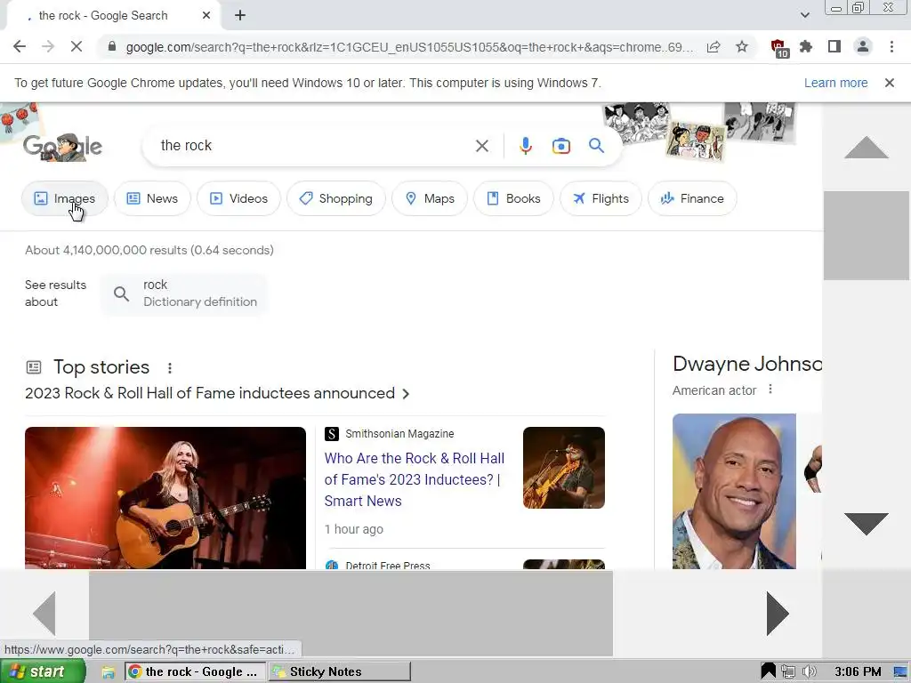Open a new browser tab

(240, 16)
